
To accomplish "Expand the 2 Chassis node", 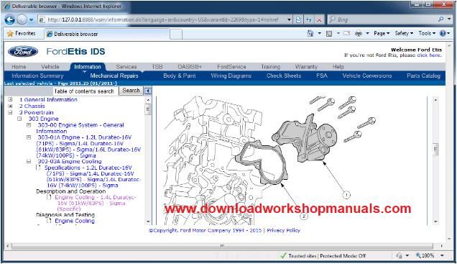I will 10,106.
